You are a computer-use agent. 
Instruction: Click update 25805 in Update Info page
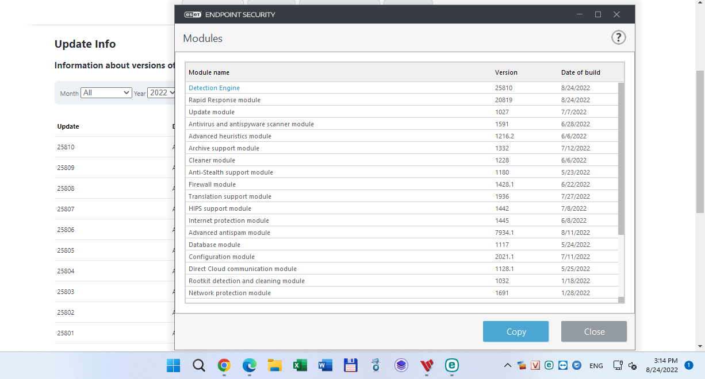pyautogui.click(x=66, y=250)
